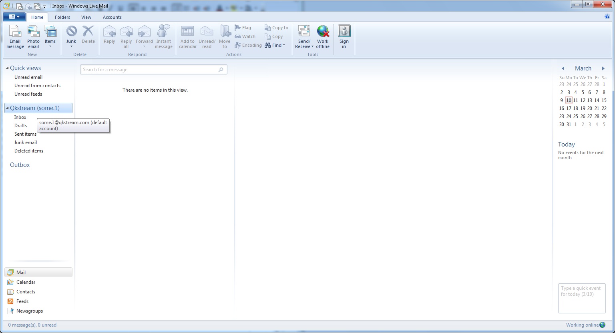
Task: Click the Forward ribbon icon
Action: [144, 37]
